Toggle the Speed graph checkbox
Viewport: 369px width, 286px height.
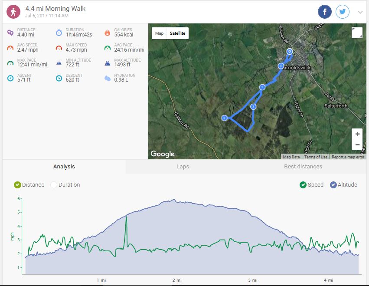click(303, 185)
